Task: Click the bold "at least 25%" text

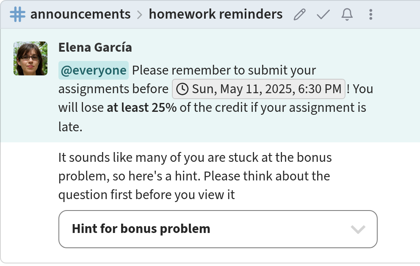Action: (142, 108)
